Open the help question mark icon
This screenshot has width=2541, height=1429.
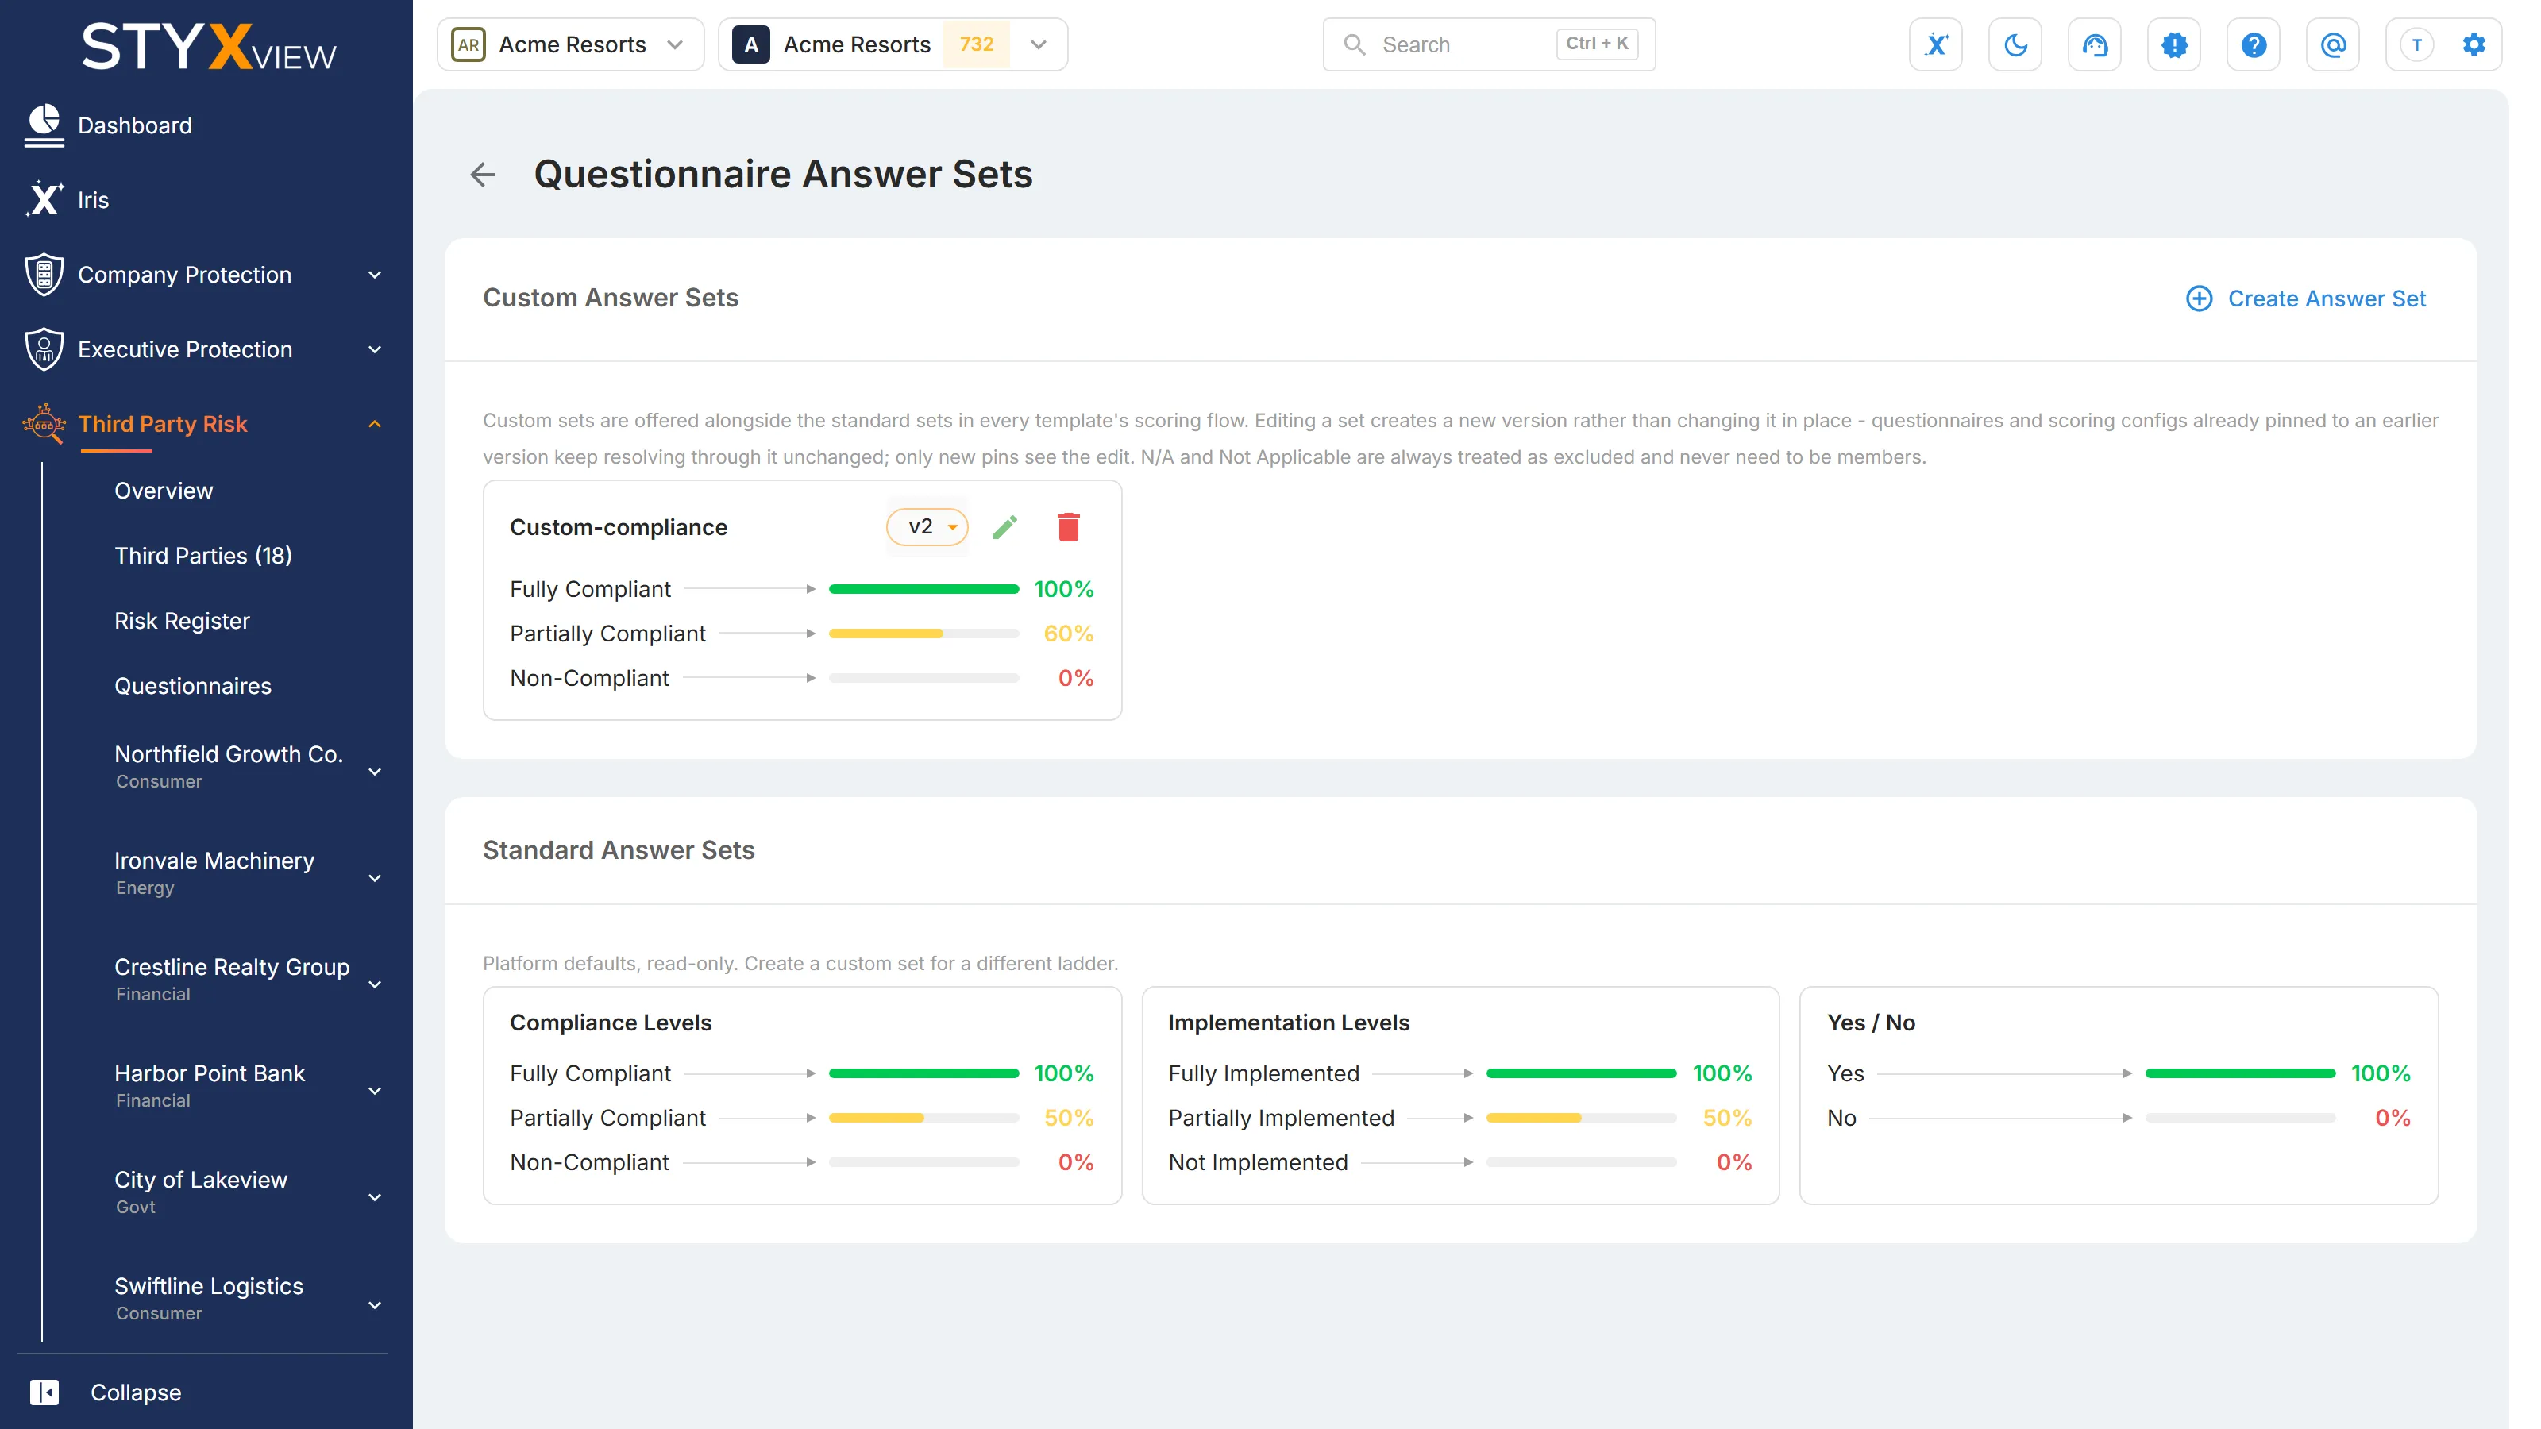click(x=2253, y=44)
